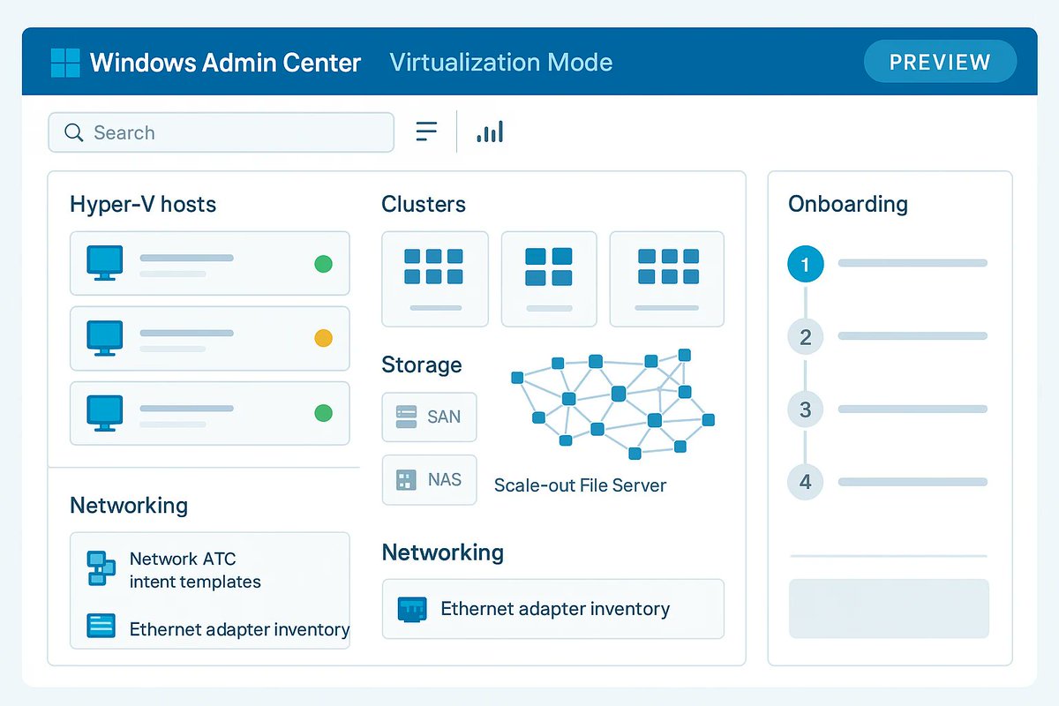This screenshot has height=706, width=1059.
Task: Click the Ethernet adapter icon under Networking
Action: pos(411,608)
